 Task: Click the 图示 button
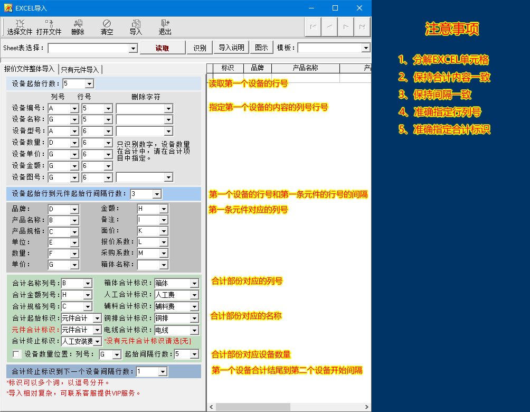pyautogui.click(x=261, y=48)
